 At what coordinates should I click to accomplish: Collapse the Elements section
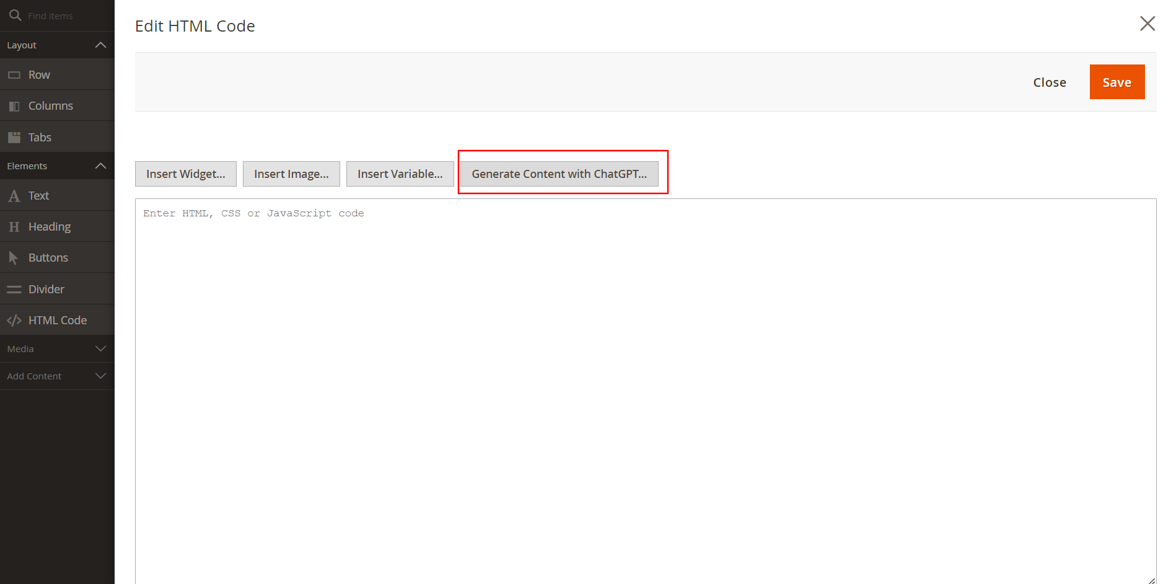[100, 166]
